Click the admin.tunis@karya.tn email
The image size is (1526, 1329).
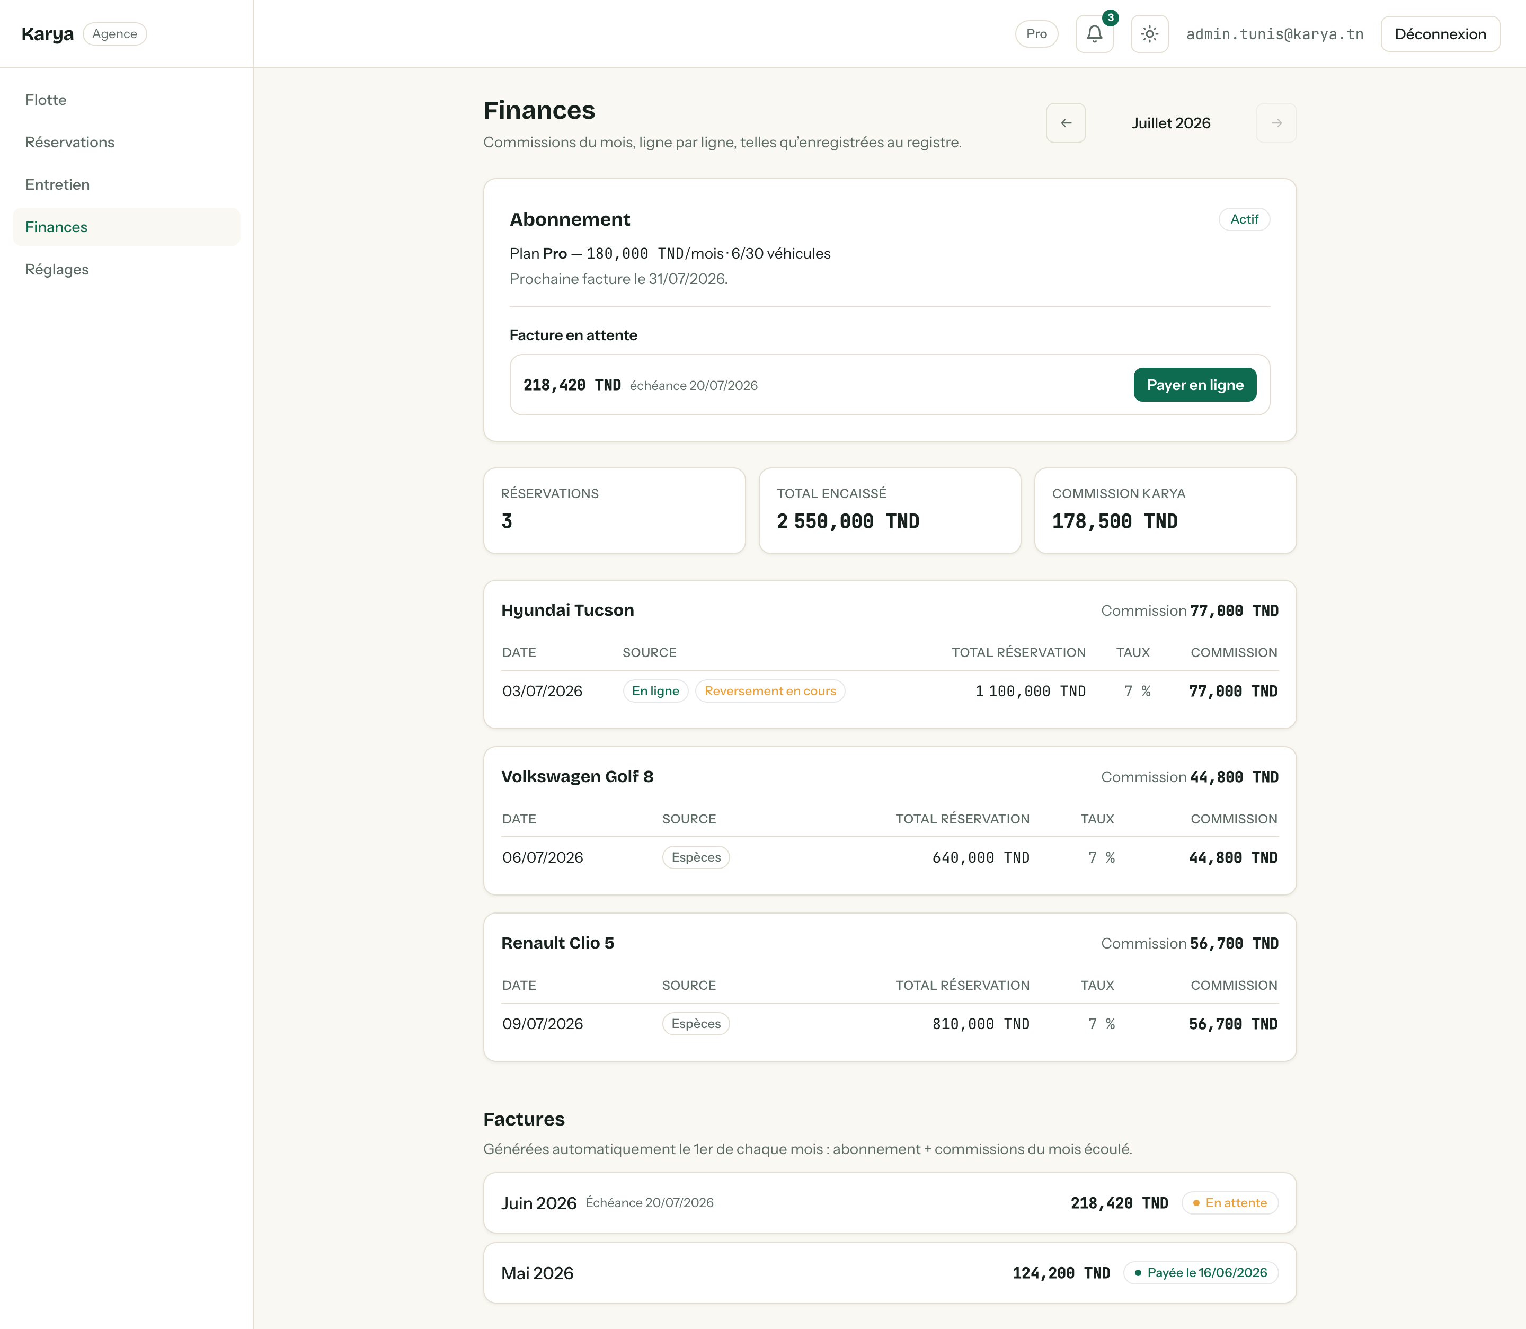[x=1275, y=34]
